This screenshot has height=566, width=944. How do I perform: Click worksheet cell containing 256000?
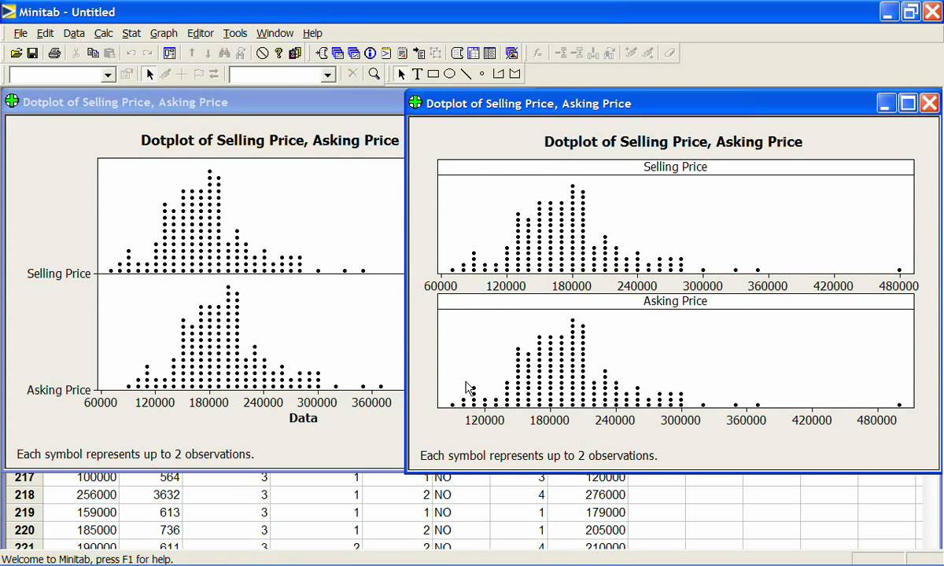coord(81,494)
